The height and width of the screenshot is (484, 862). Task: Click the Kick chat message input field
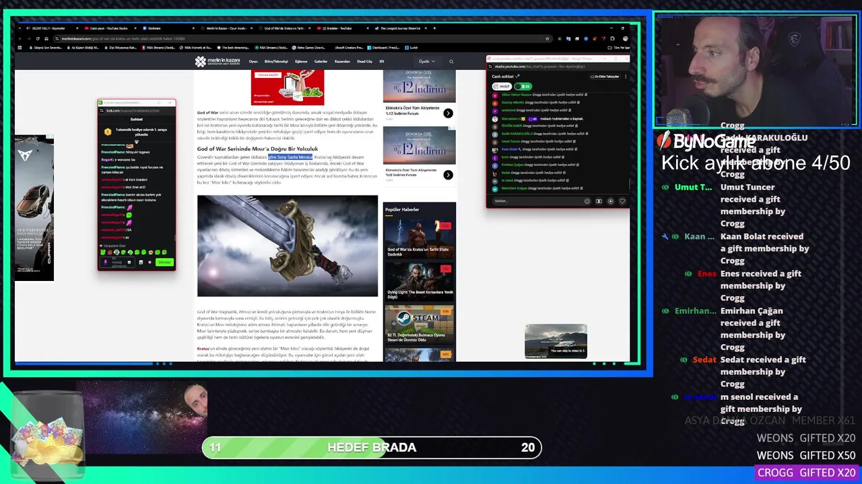(x=117, y=262)
